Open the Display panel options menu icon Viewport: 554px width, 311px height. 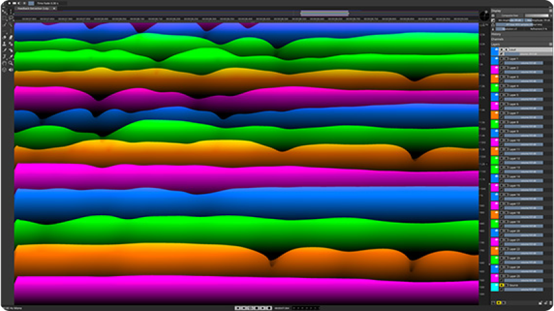pyautogui.click(x=551, y=10)
